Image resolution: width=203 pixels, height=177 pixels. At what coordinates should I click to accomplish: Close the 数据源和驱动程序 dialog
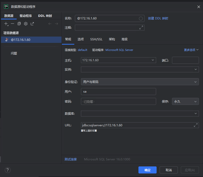(x=199, y=7)
